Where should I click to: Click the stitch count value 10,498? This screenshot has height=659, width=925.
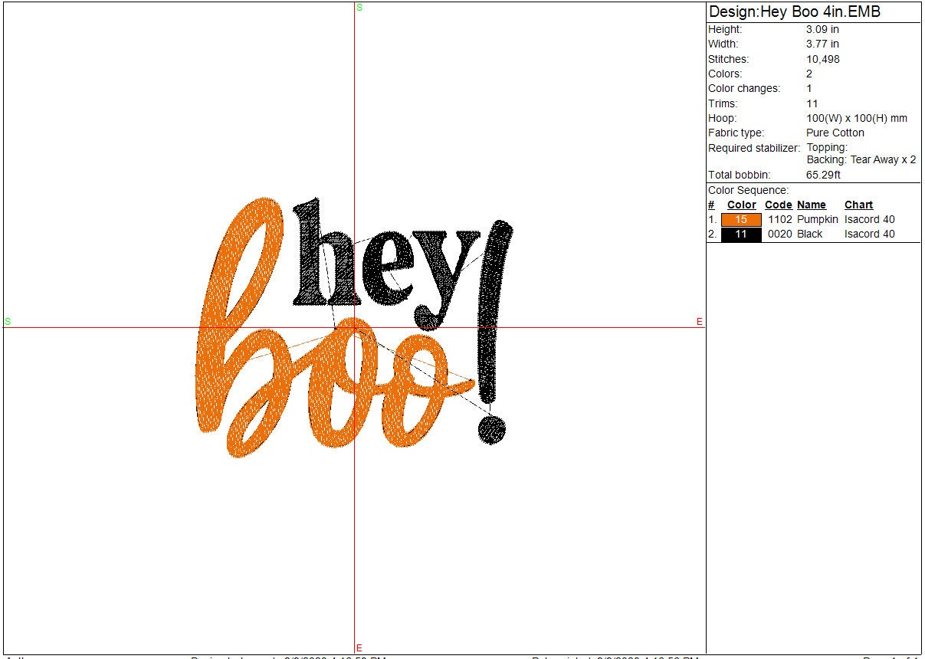click(x=822, y=59)
